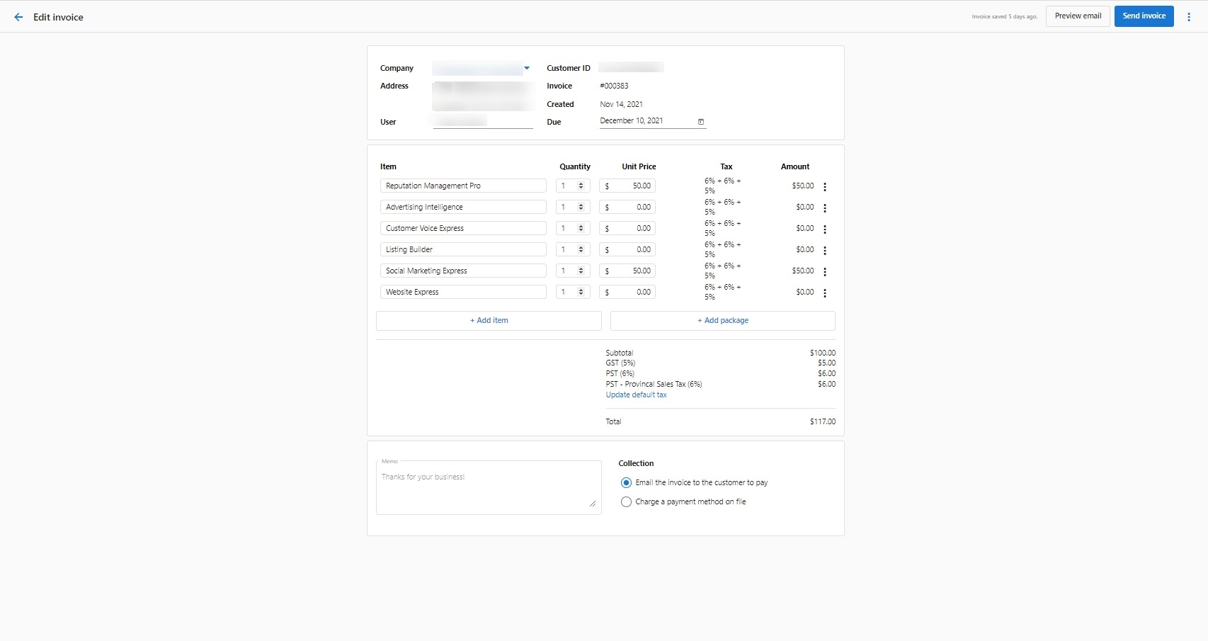
Task: Click the Website Express item name field
Action: pos(463,292)
